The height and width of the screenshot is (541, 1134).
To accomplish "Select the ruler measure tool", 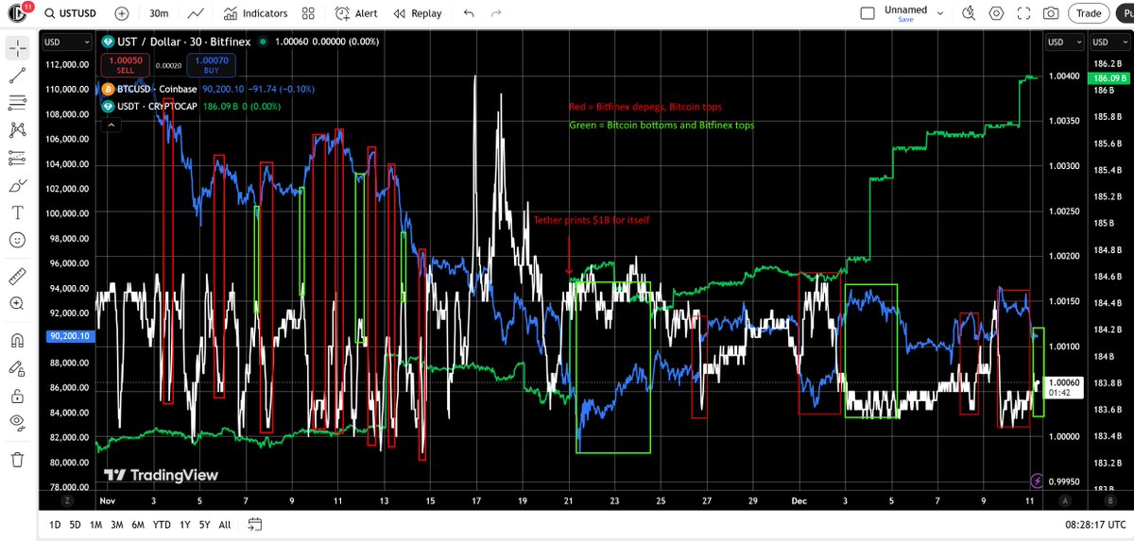I will tap(17, 277).
